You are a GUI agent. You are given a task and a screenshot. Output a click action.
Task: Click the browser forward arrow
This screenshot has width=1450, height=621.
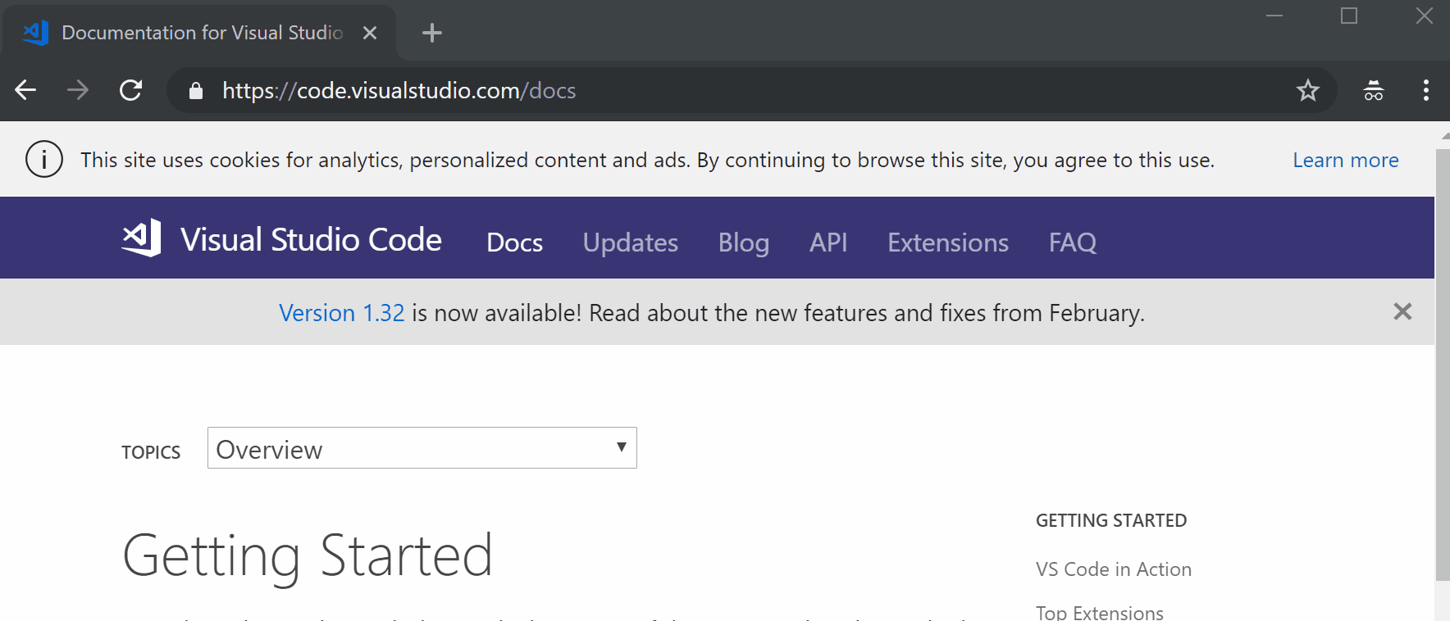(78, 90)
